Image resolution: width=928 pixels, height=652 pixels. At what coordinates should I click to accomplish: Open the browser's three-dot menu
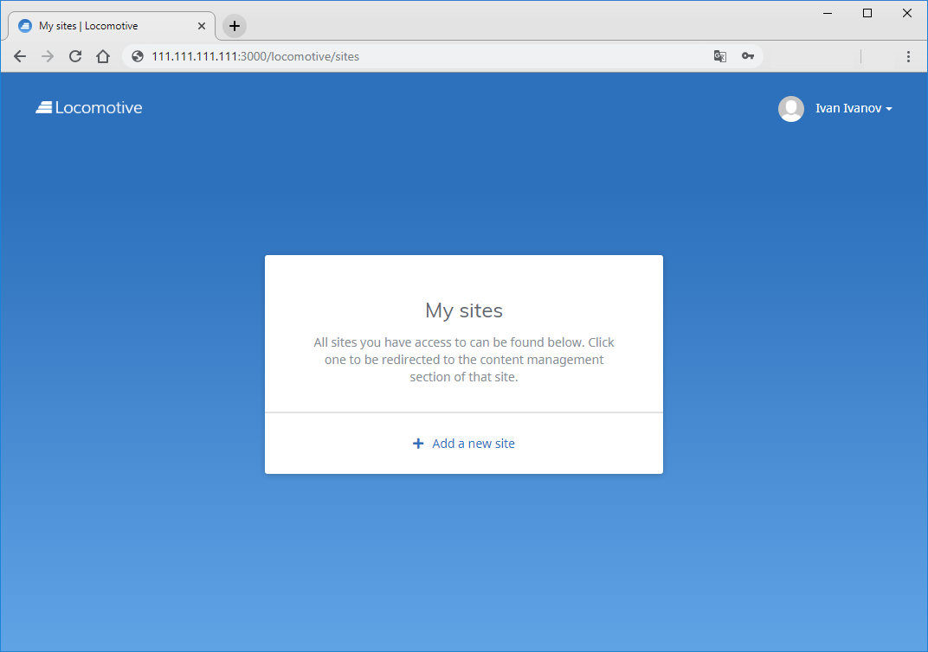click(x=908, y=55)
